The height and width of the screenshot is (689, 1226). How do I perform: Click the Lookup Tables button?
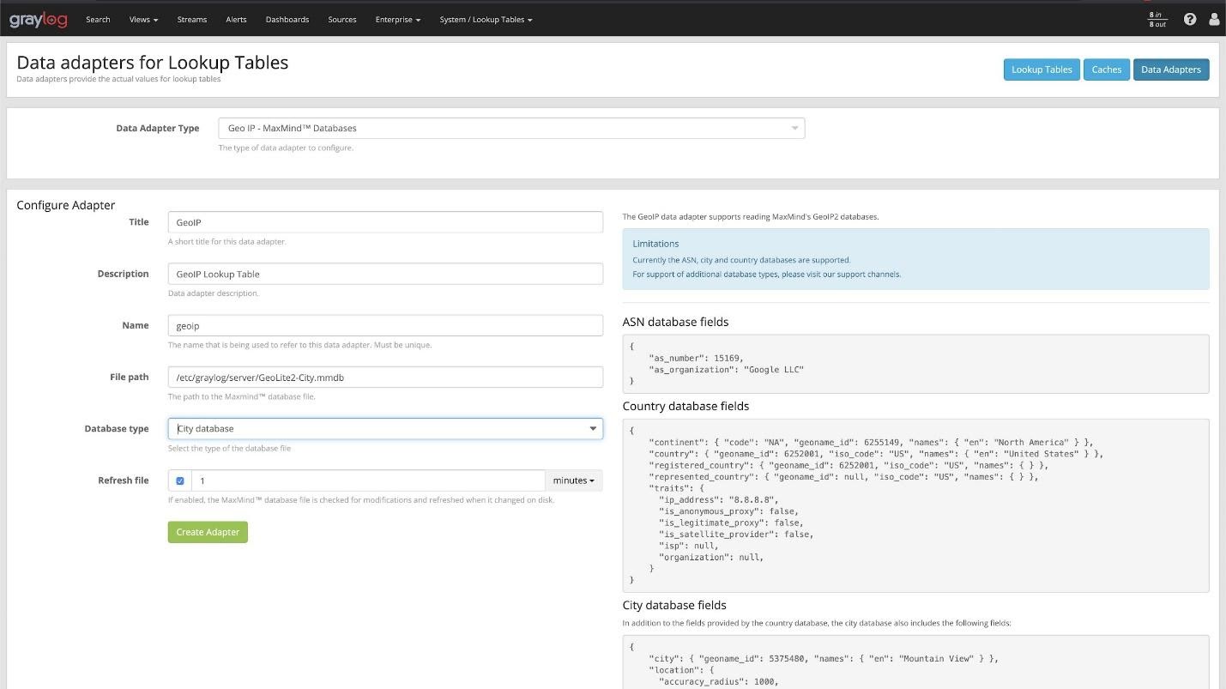coord(1041,70)
